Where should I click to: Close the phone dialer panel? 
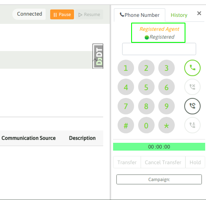tap(199, 13)
